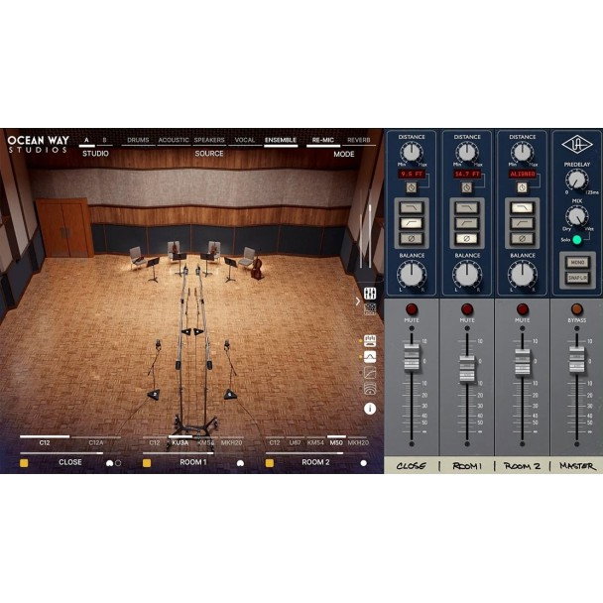This screenshot has width=603, height=603.
Task: Select the Close mic hollow circle pattern
Action: pos(118,463)
